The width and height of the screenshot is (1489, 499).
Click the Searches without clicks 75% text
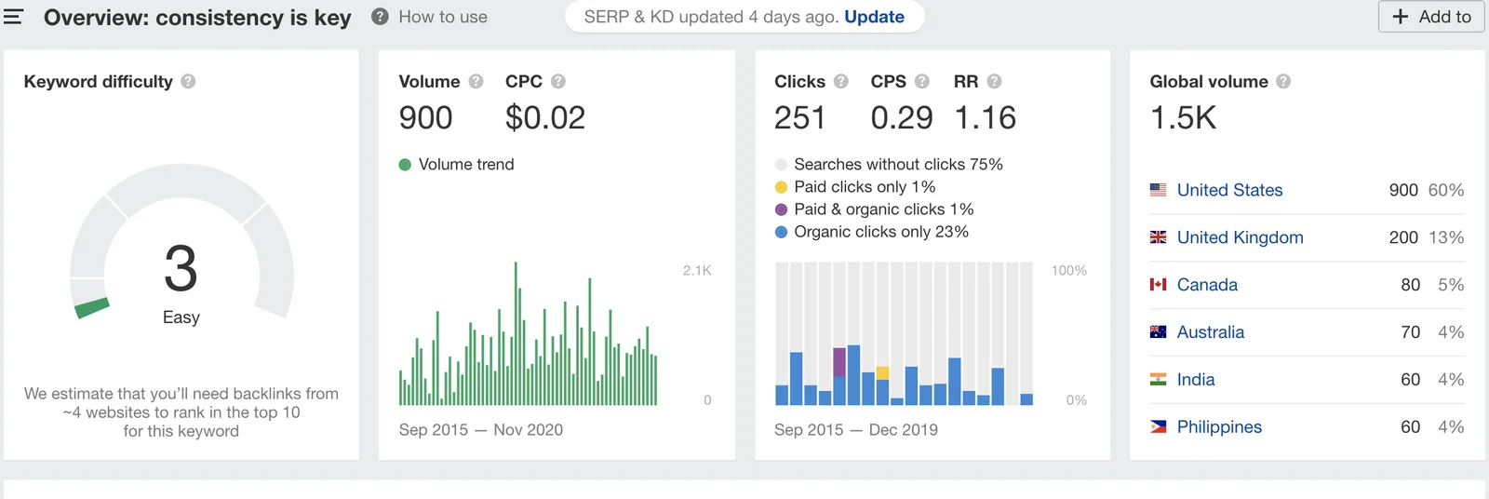898,165
